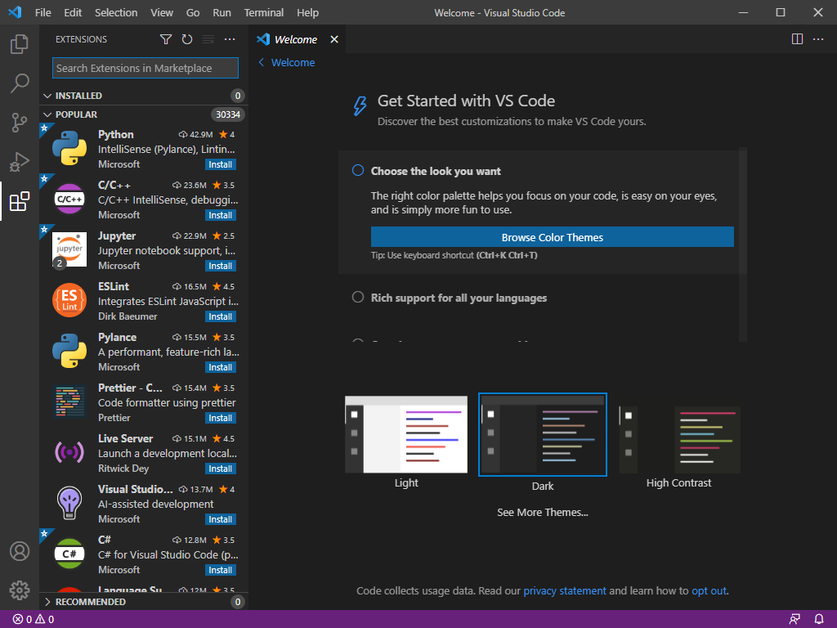Click the Jupyter extension icon

(69, 249)
